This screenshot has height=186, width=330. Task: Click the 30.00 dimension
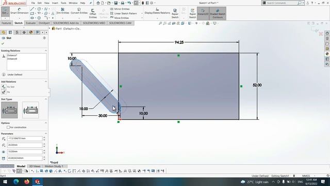coord(103,116)
